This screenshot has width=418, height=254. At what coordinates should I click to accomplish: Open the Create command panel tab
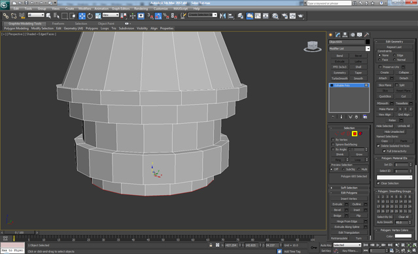[x=331, y=35]
